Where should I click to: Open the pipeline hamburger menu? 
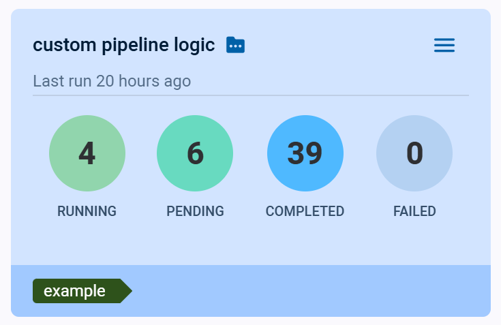pos(444,46)
